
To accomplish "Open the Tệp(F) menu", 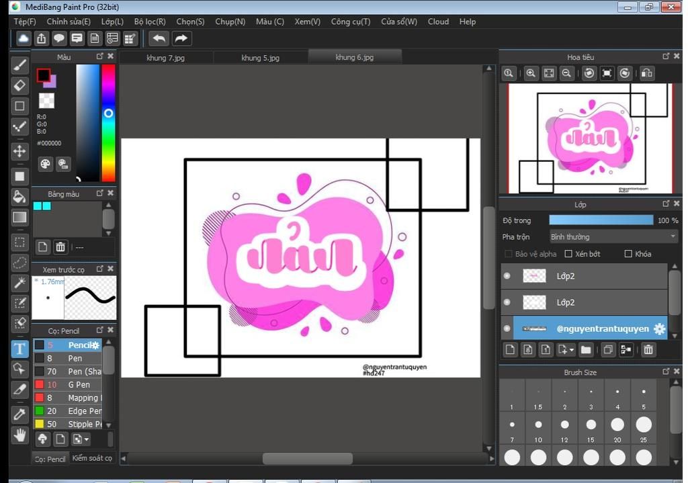I will click(25, 21).
